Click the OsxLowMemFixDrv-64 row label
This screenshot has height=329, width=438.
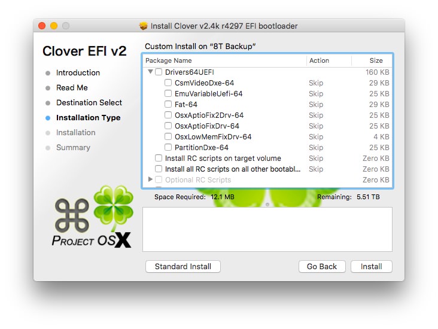coord(213,136)
